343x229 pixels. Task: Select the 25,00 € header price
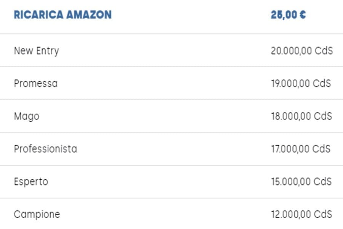point(289,15)
